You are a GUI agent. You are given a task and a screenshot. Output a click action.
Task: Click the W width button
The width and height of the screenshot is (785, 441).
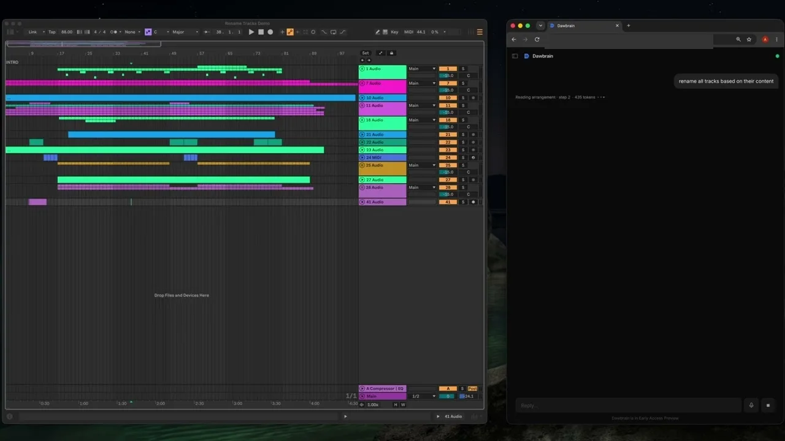[403, 404]
